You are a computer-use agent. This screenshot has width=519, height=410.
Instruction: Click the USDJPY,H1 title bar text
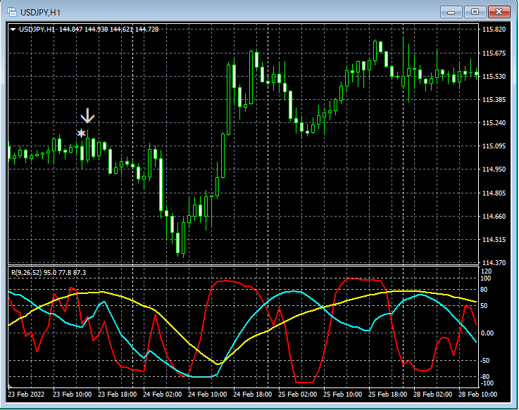(x=41, y=11)
